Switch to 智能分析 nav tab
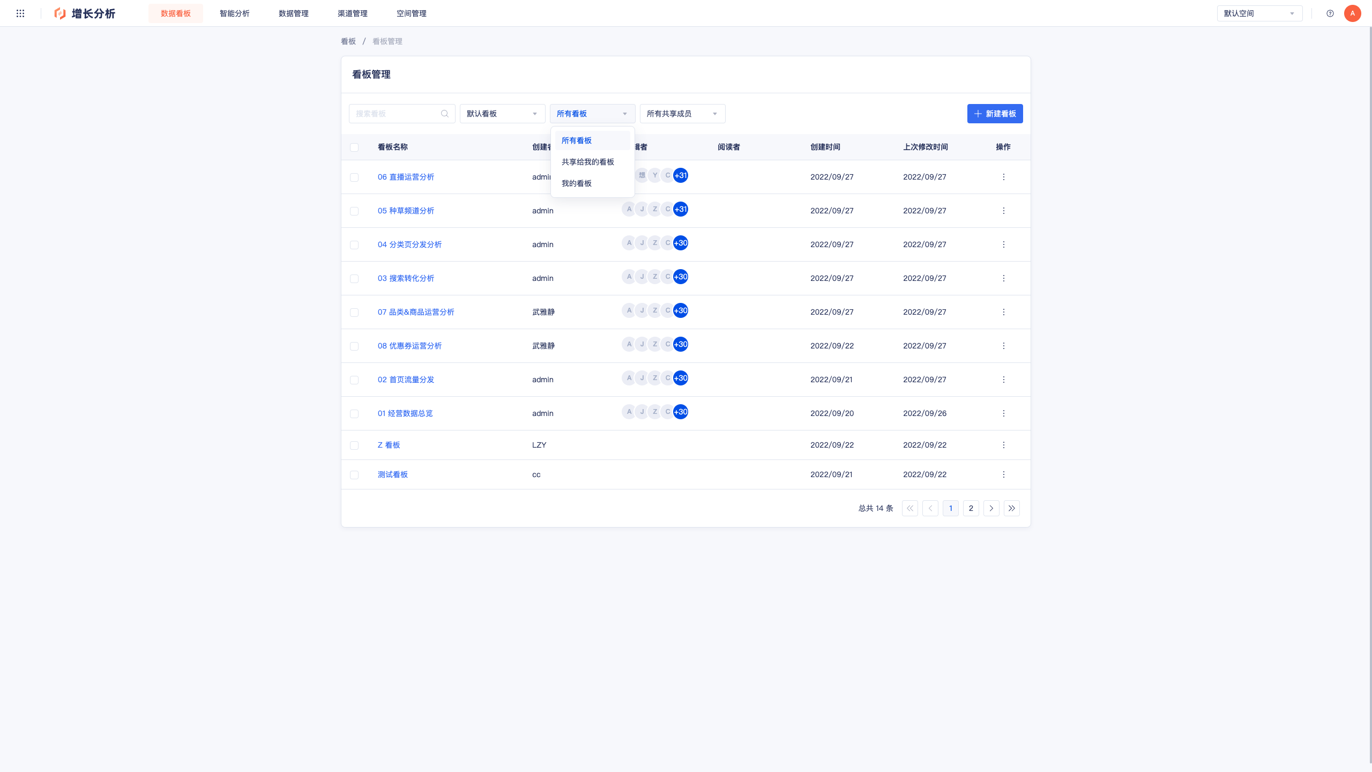This screenshot has height=772, width=1372. 235,13
